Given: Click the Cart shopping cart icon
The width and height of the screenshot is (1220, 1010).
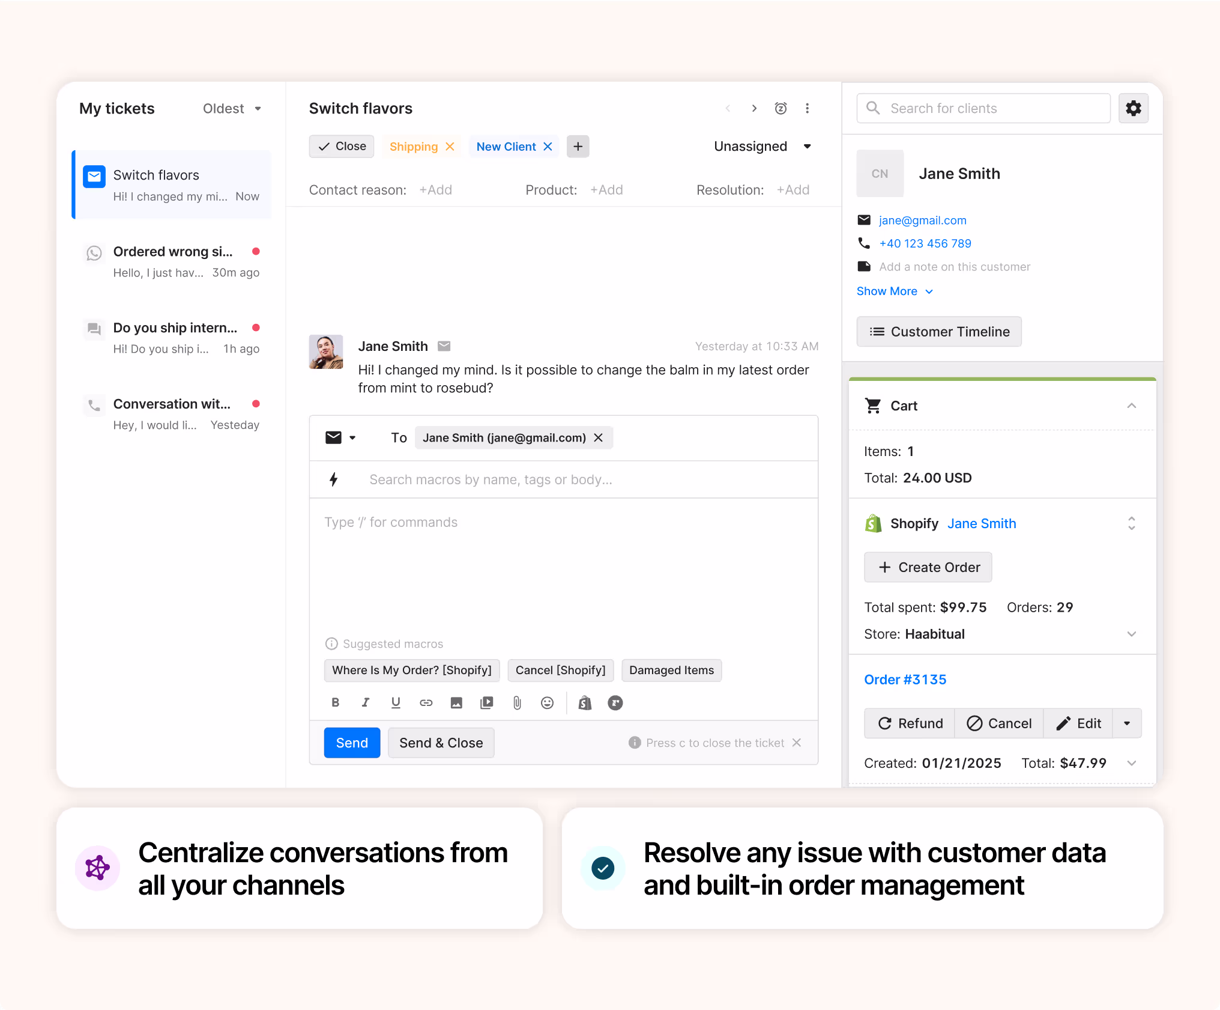Looking at the screenshot, I should pos(873,406).
